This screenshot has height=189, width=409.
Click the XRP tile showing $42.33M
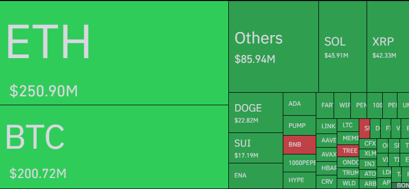(388, 47)
